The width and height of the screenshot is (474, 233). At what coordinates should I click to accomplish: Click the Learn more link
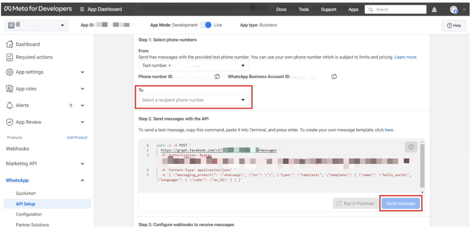pos(406,57)
